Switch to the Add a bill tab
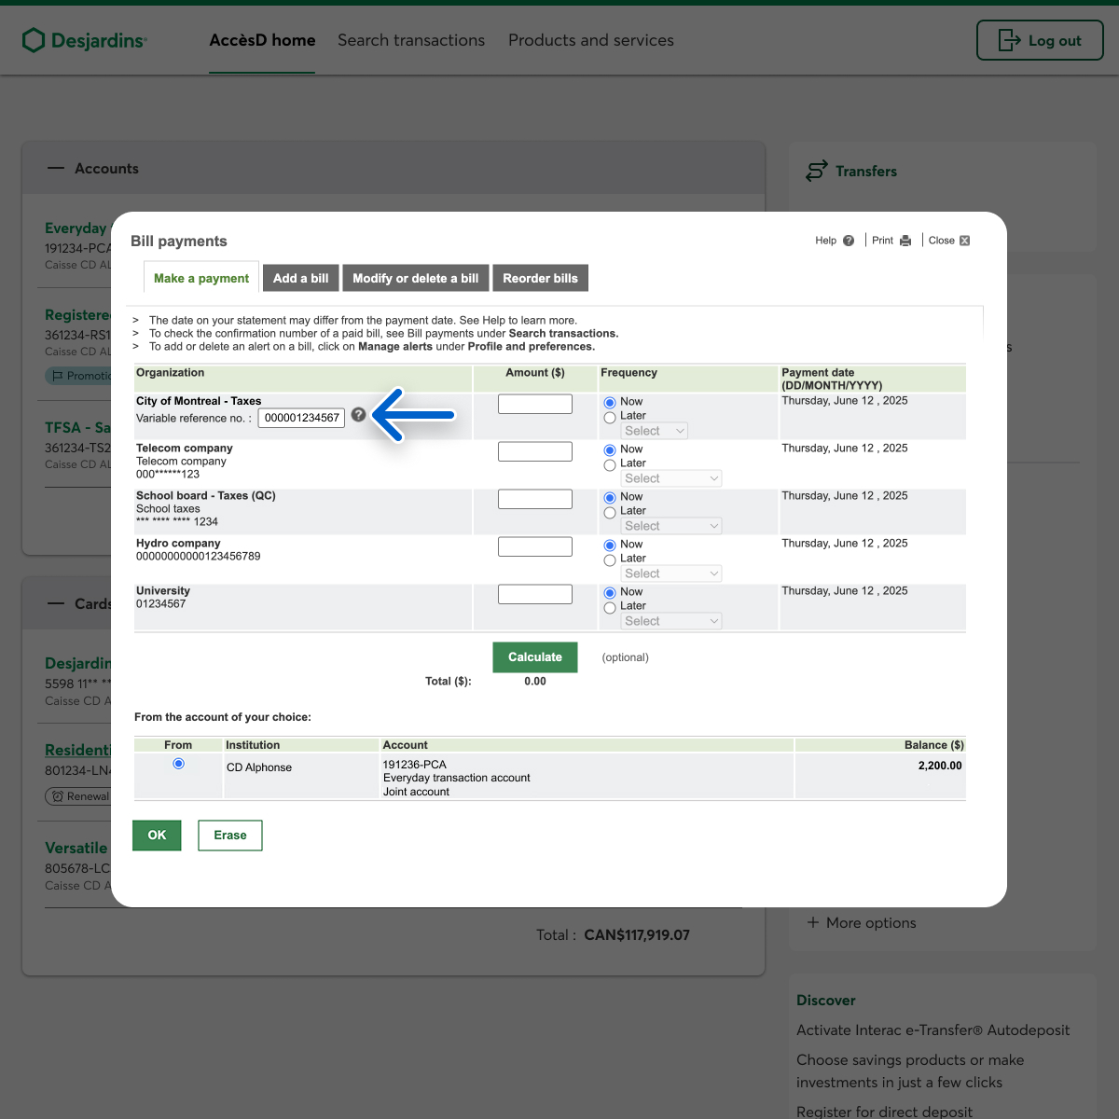Image resolution: width=1119 pixels, height=1119 pixels. [300, 278]
